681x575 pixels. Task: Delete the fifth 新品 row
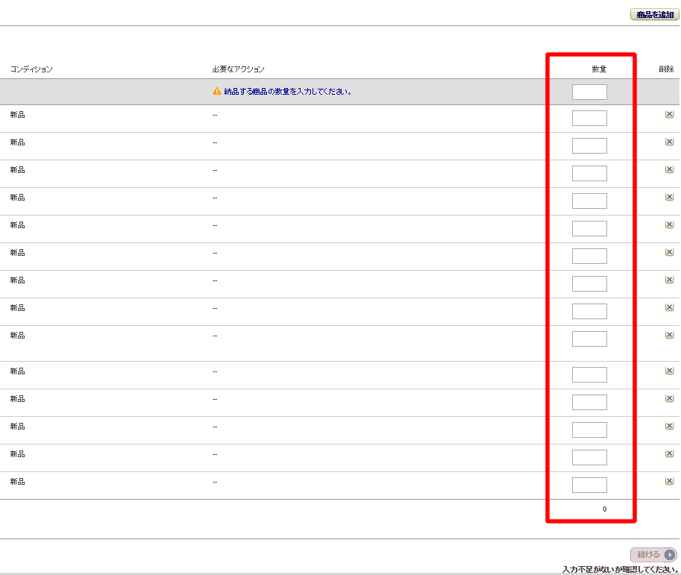(669, 224)
